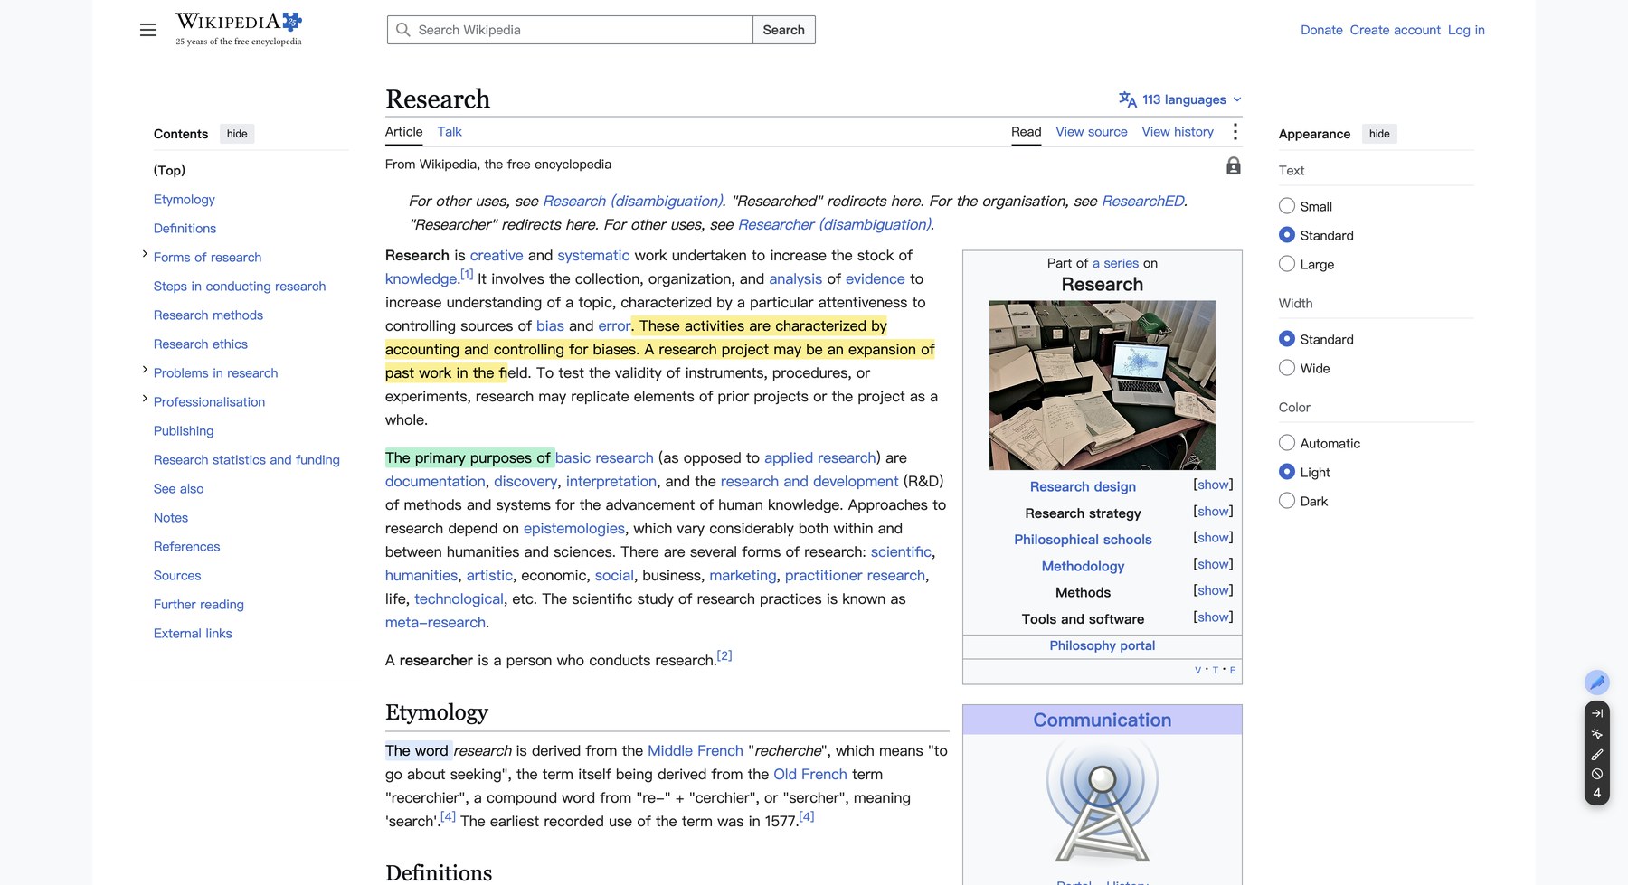Click the blue highlighter marker button

(1596, 683)
